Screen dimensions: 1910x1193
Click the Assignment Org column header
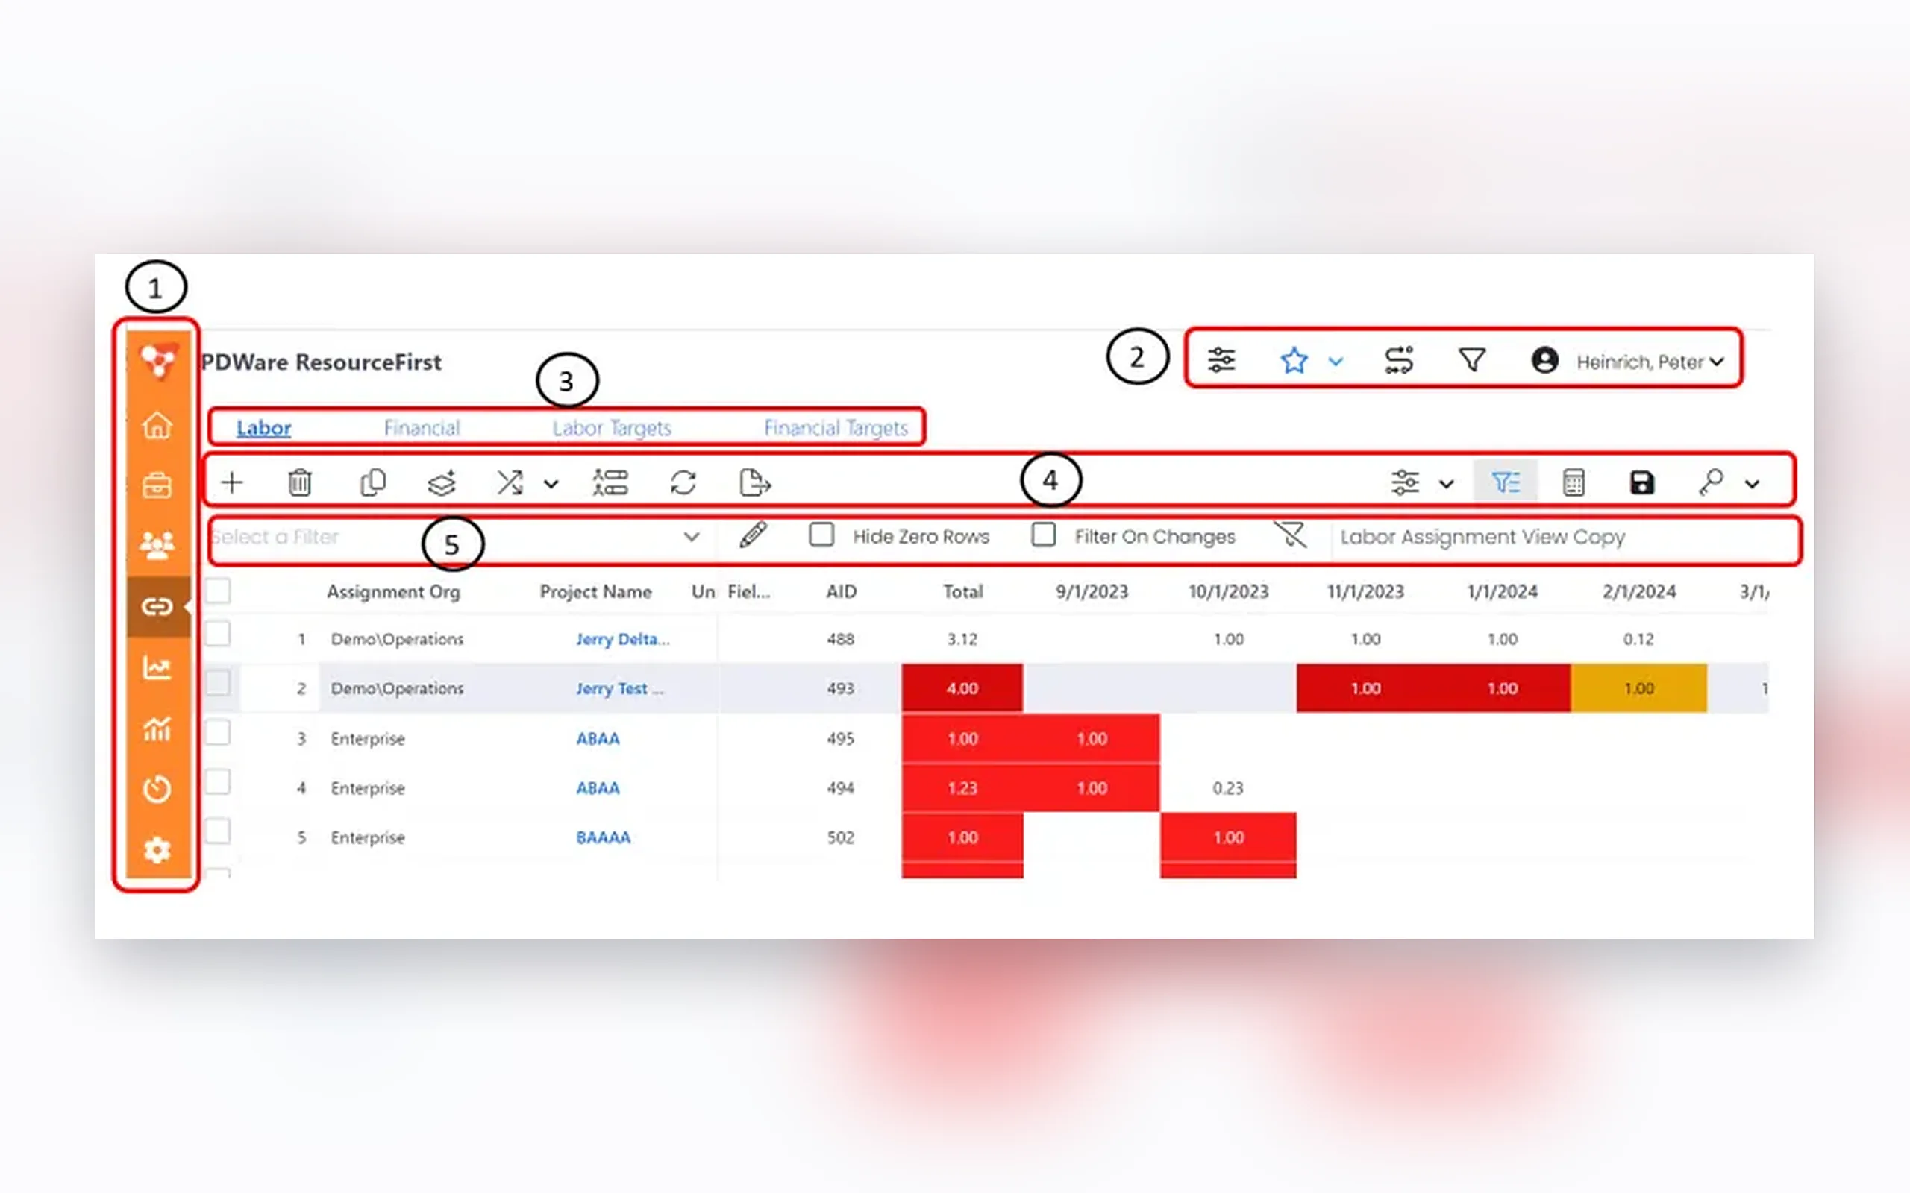click(x=393, y=592)
